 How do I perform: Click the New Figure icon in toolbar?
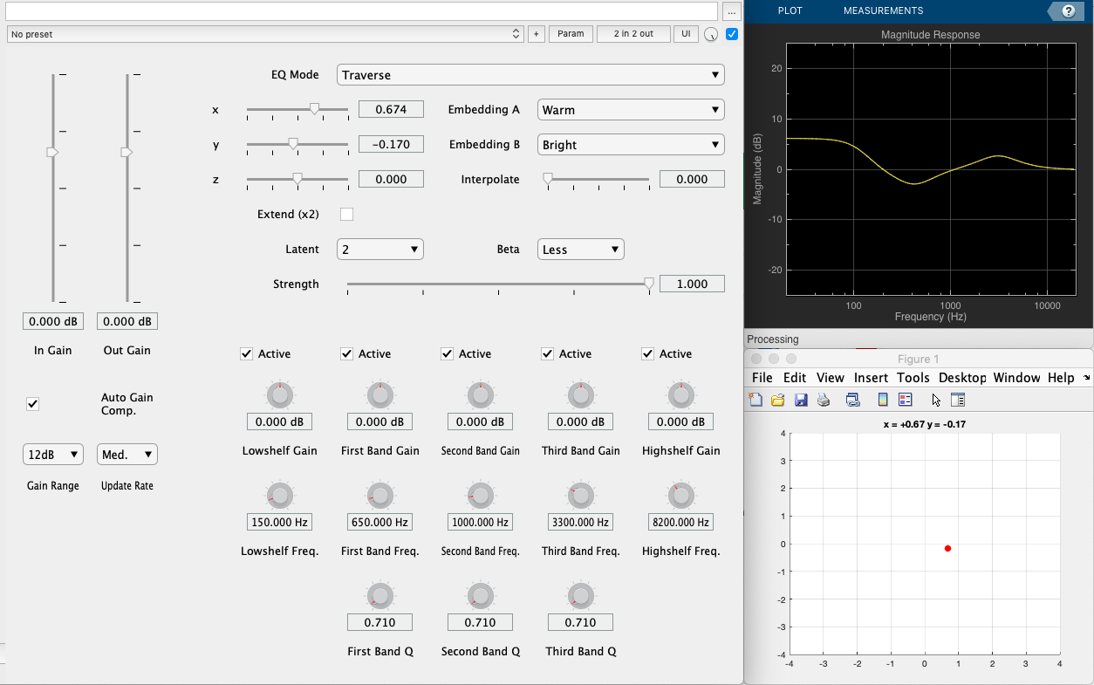tap(756, 401)
